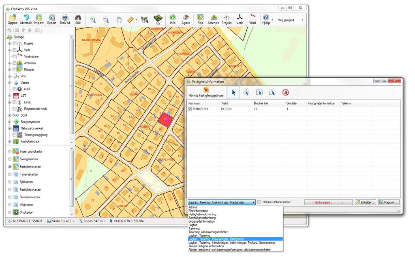
Task: Choose Taxering, alla taxeringsenheter option
Action: [x=208, y=232]
